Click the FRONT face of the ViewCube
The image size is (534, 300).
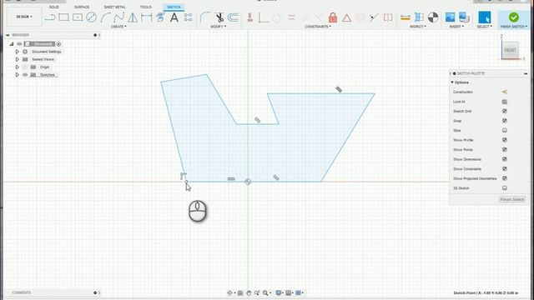[510, 50]
